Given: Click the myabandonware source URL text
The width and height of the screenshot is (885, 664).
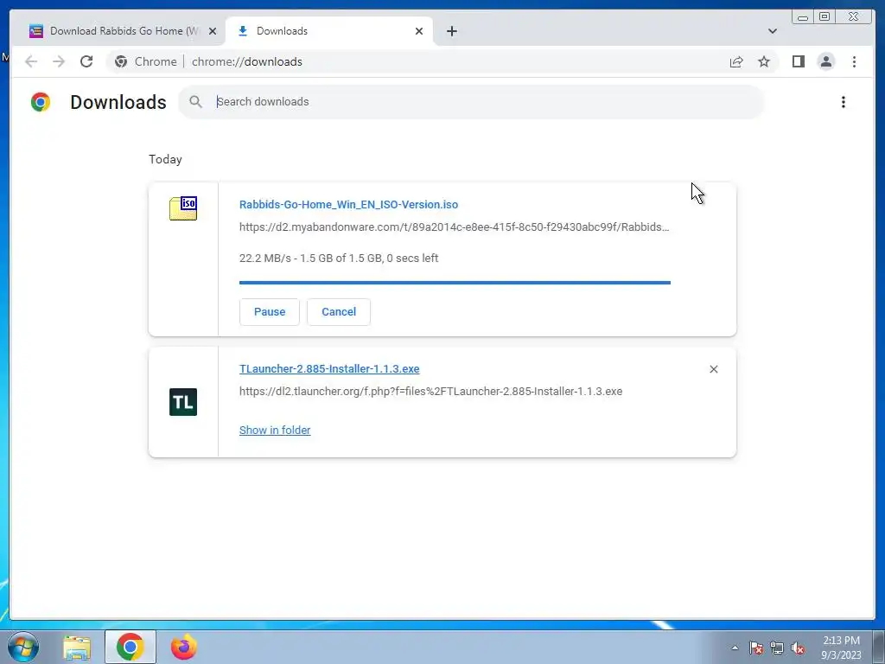Looking at the screenshot, I should (x=455, y=227).
